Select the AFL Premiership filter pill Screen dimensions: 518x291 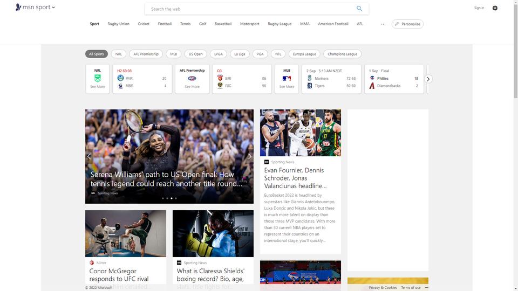click(146, 54)
